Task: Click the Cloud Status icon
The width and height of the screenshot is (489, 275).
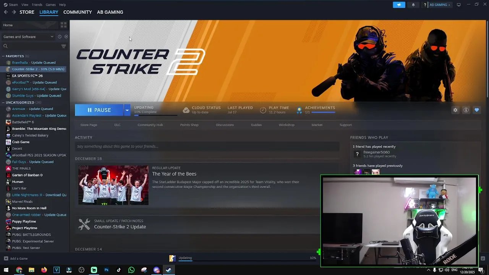Action: [186, 110]
